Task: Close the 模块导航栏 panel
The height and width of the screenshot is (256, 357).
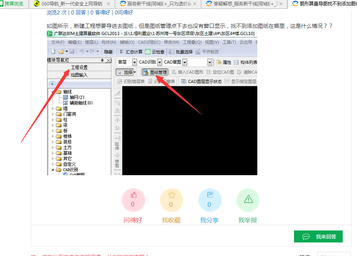Action: (x=109, y=60)
